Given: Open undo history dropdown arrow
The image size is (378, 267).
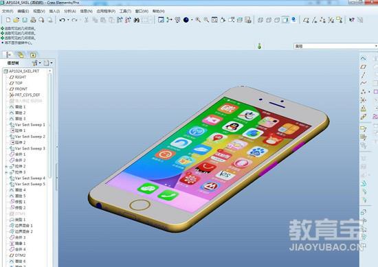Looking at the screenshot, I should [x=68, y=20].
